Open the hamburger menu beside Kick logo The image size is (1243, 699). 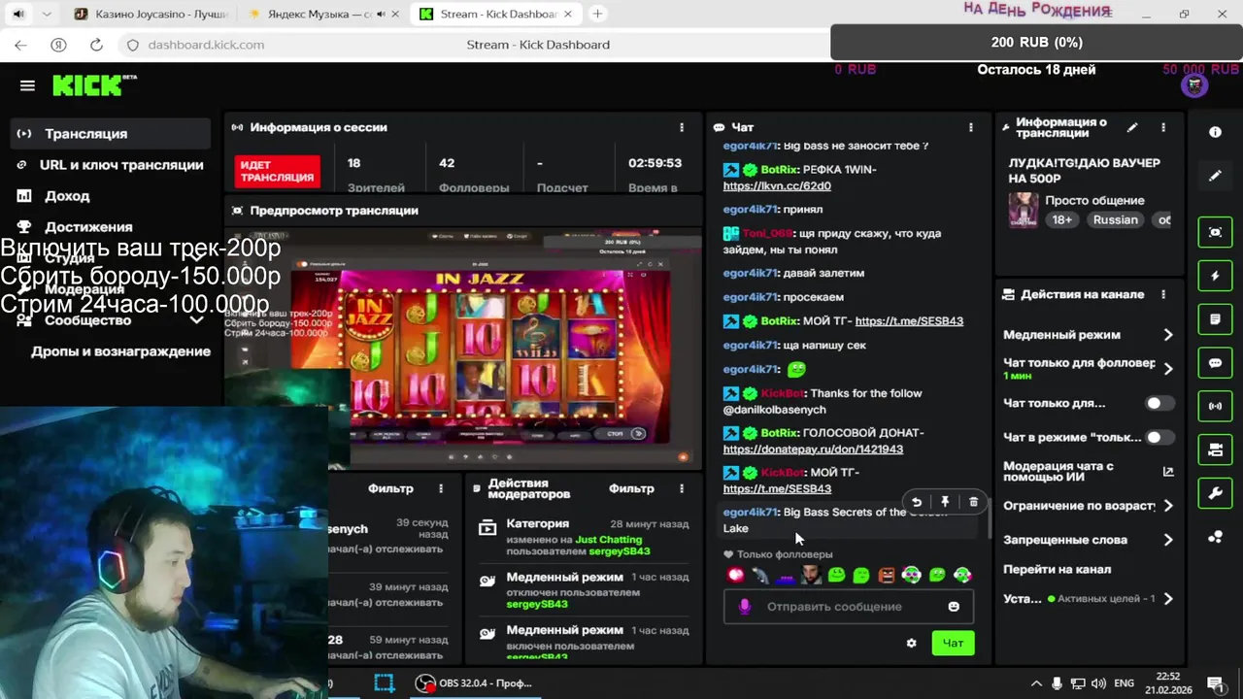click(27, 85)
